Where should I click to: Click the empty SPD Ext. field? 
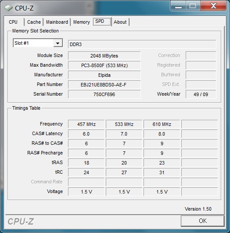(x=201, y=85)
